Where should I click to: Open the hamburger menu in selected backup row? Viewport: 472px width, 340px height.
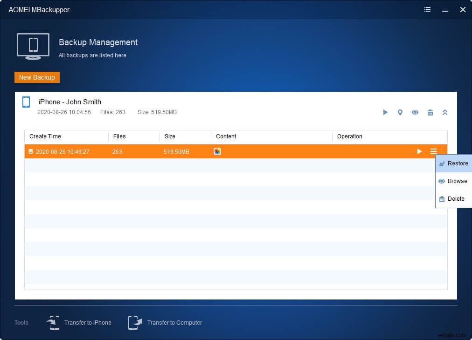(x=434, y=151)
